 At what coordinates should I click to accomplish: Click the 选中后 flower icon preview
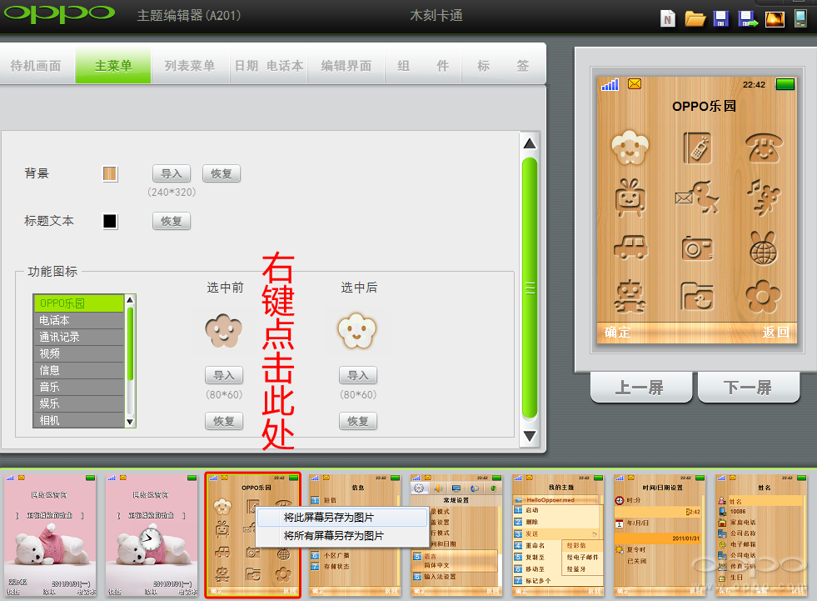pos(357,331)
